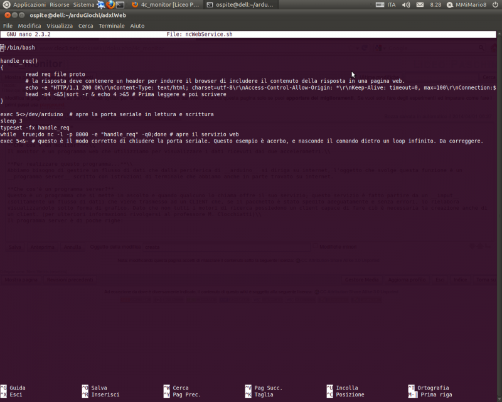Place cursor on the #!/bin/bash line

(18, 48)
